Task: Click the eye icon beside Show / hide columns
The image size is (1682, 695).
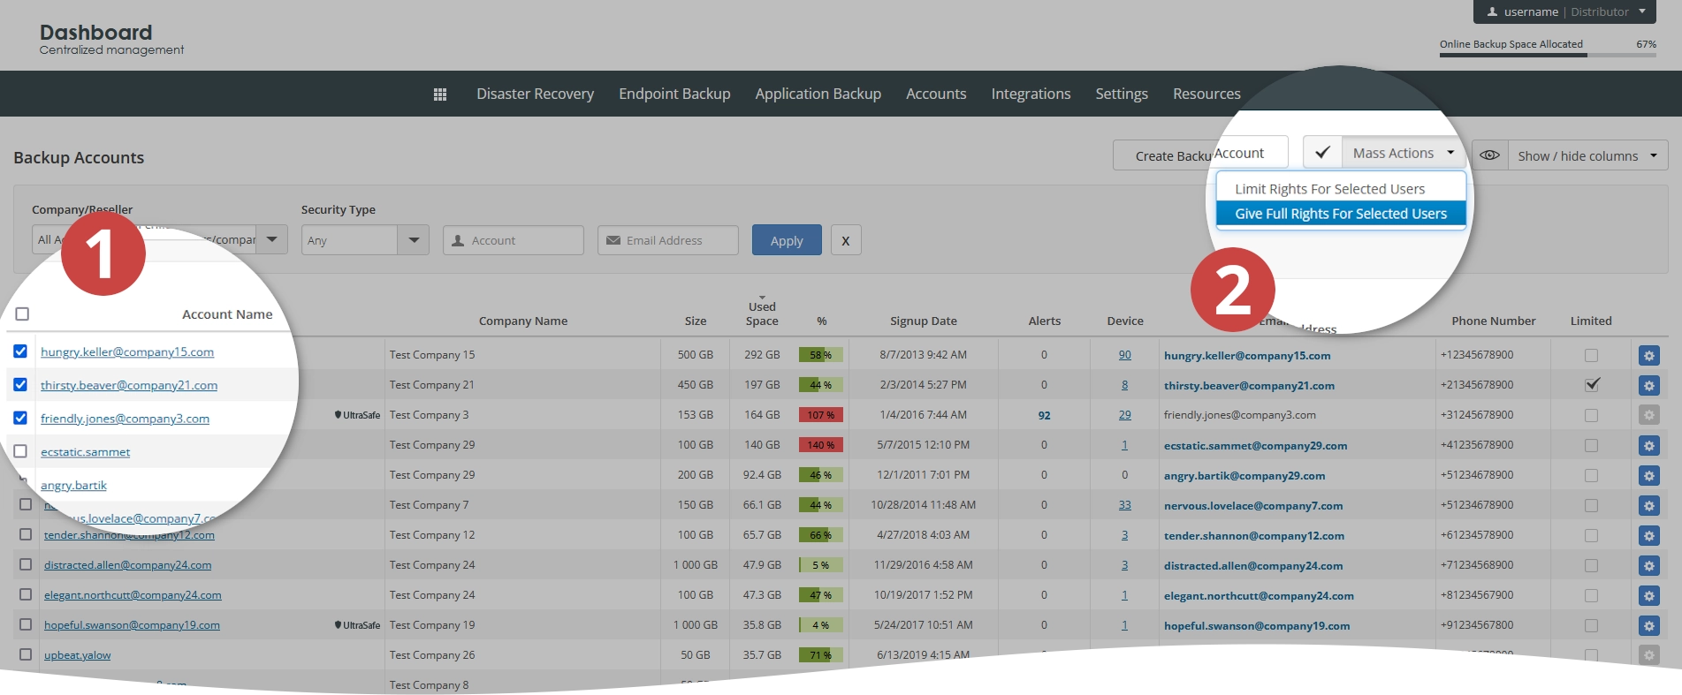Action: pyautogui.click(x=1489, y=155)
